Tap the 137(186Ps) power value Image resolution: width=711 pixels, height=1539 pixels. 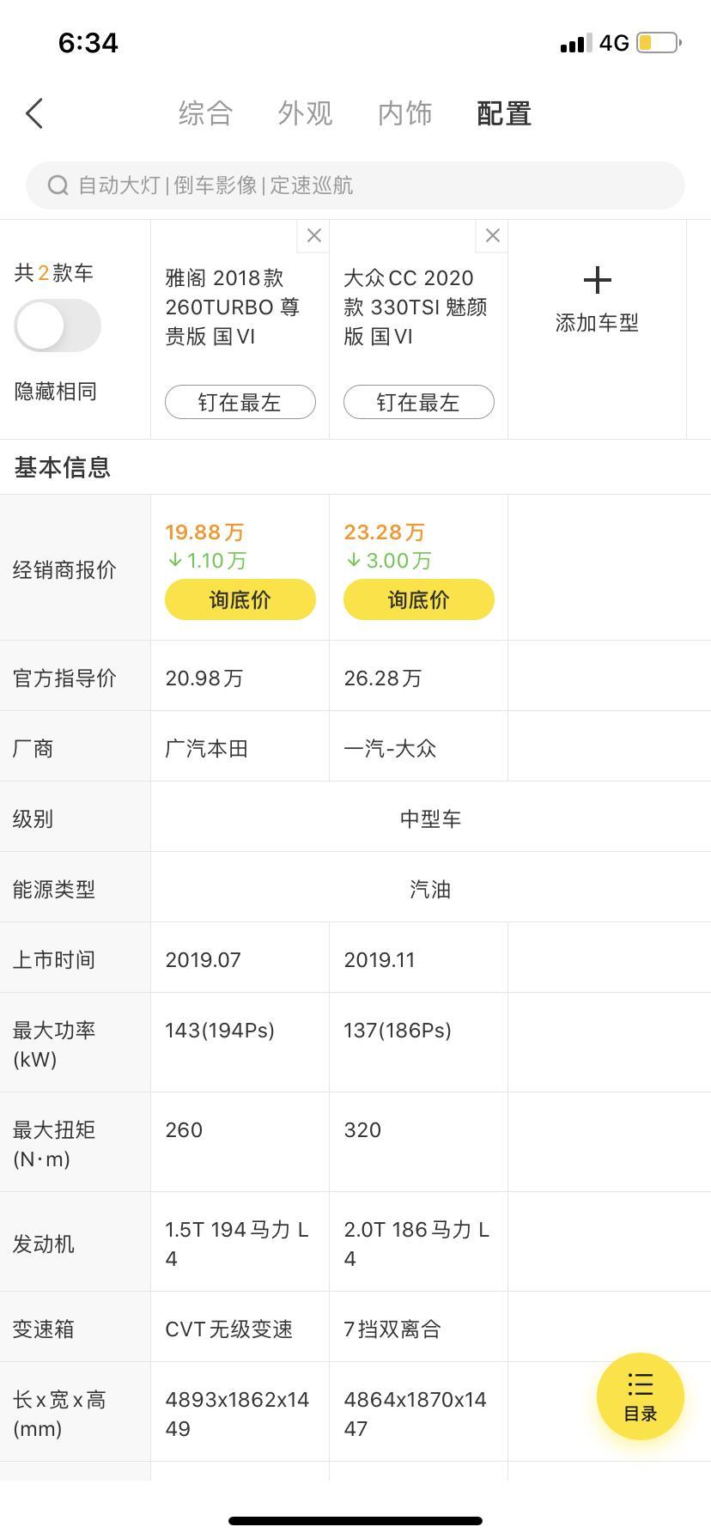click(398, 1030)
